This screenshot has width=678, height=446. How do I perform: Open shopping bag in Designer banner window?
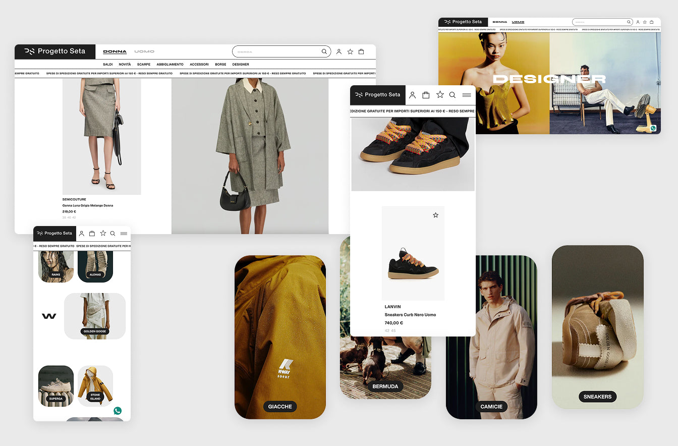point(651,22)
